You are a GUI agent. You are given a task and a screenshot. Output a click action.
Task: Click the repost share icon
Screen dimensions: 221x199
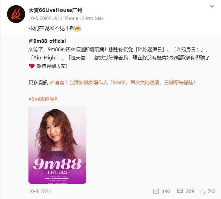156,191
